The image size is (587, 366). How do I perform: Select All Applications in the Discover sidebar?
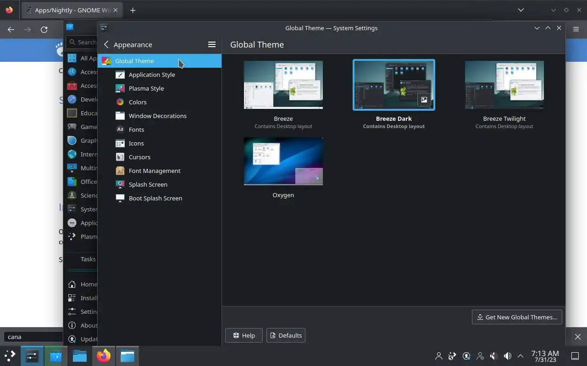(81, 58)
